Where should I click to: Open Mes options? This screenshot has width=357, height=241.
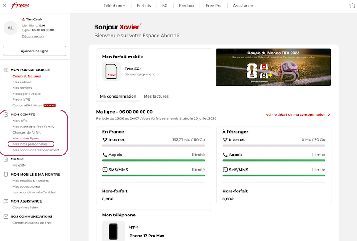click(x=22, y=82)
